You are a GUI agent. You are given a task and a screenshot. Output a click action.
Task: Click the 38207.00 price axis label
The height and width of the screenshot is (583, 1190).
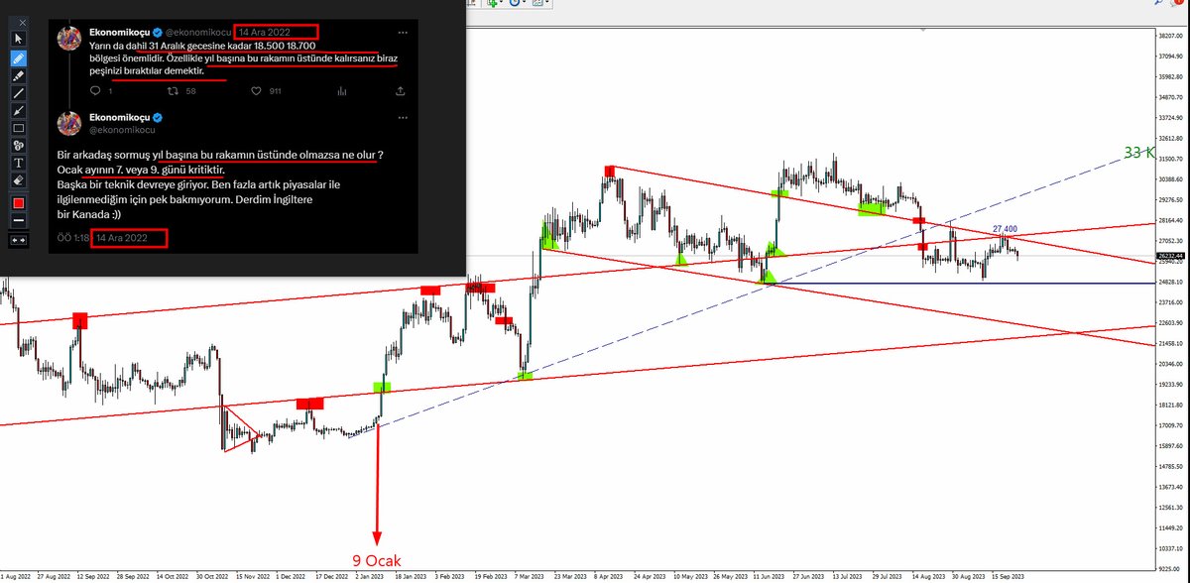(1170, 35)
